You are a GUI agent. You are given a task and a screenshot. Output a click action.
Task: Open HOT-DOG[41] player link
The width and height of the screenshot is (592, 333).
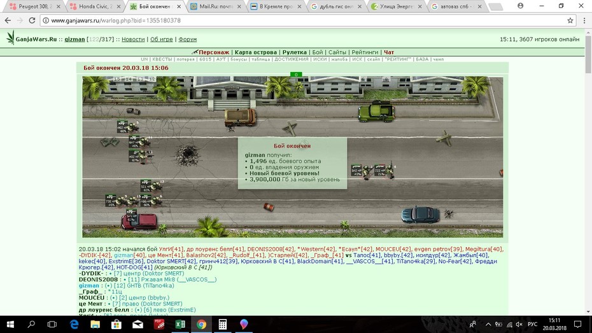(x=134, y=267)
